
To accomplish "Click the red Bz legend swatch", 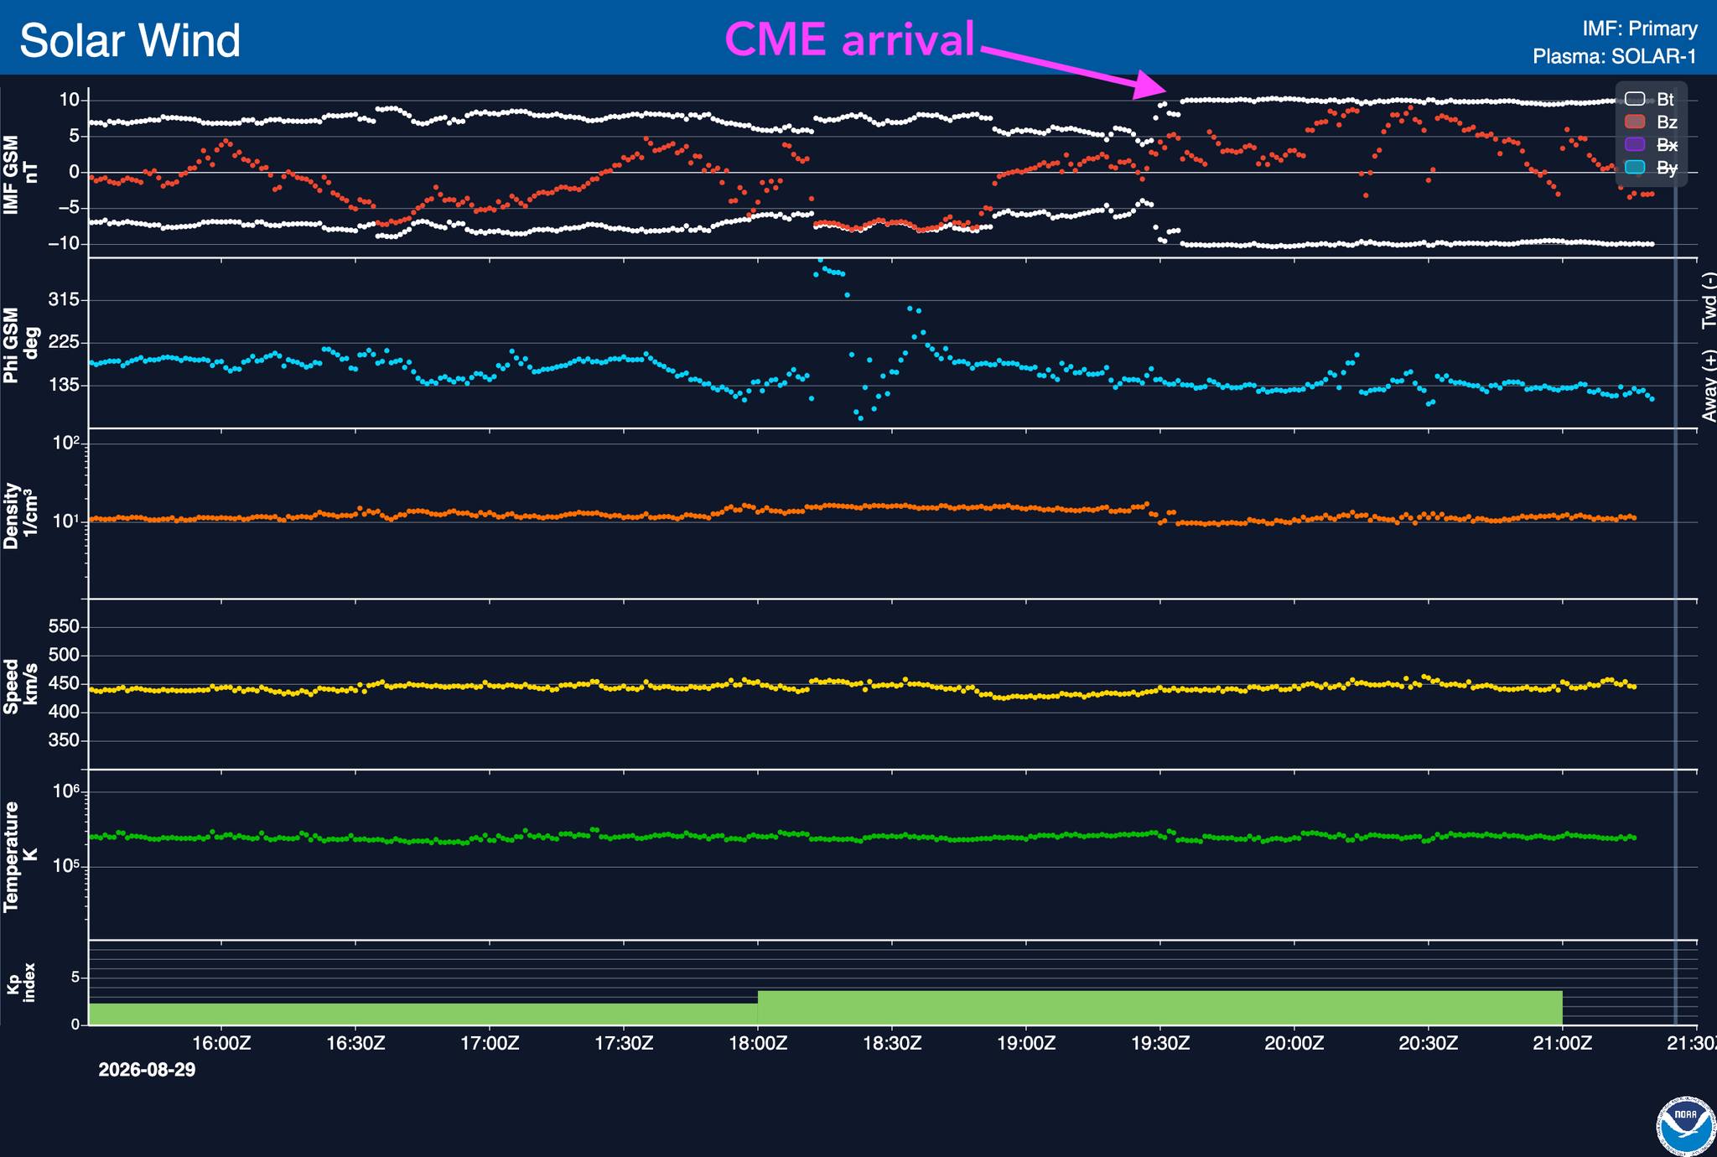I will tap(1635, 122).
